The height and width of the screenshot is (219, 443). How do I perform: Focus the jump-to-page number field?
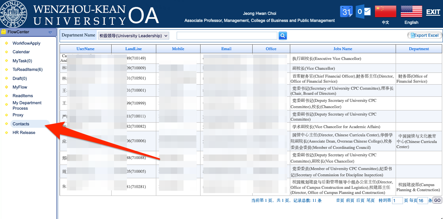[398, 201]
